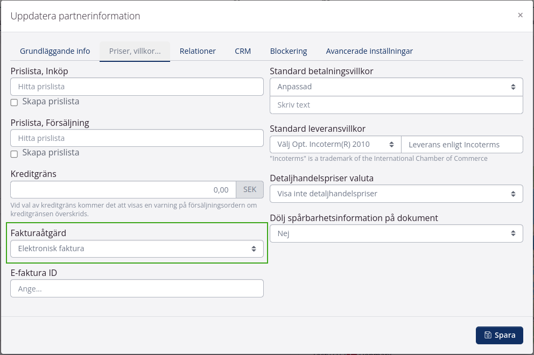Click the E-faktura ID input field
This screenshot has width=534, height=355.
137,289
